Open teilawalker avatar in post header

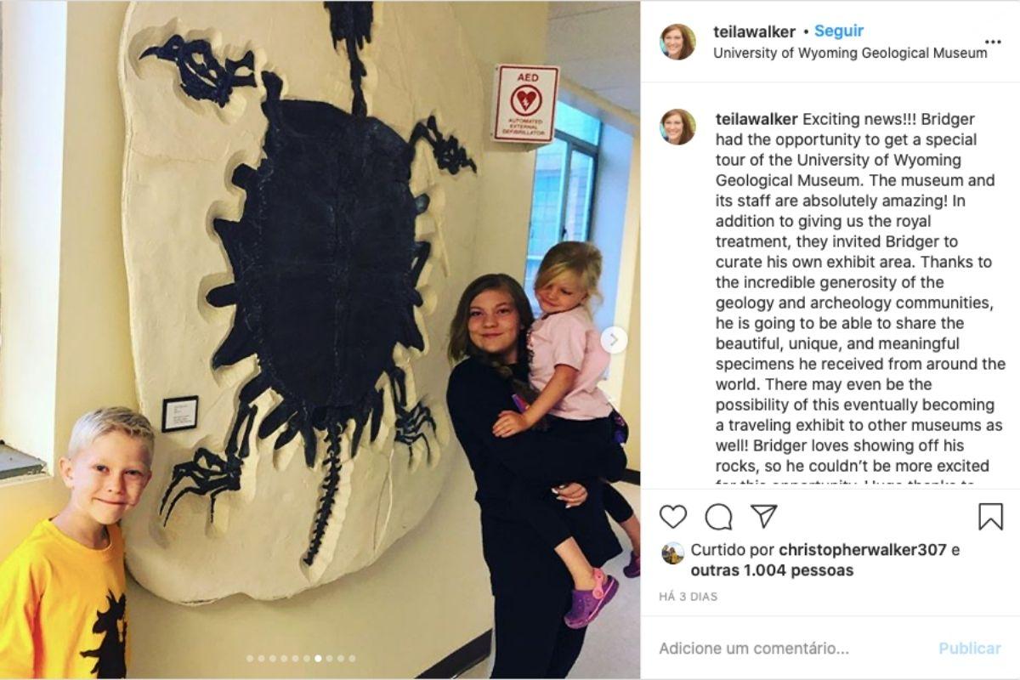pos(677,42)
